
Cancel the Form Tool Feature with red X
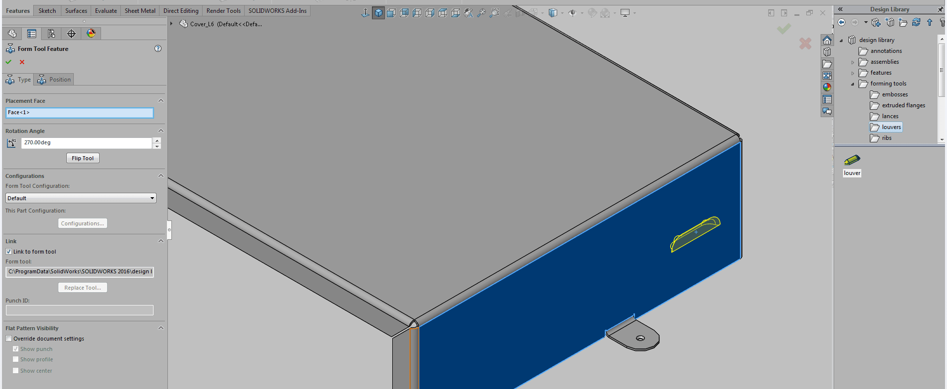pos(22,62)
